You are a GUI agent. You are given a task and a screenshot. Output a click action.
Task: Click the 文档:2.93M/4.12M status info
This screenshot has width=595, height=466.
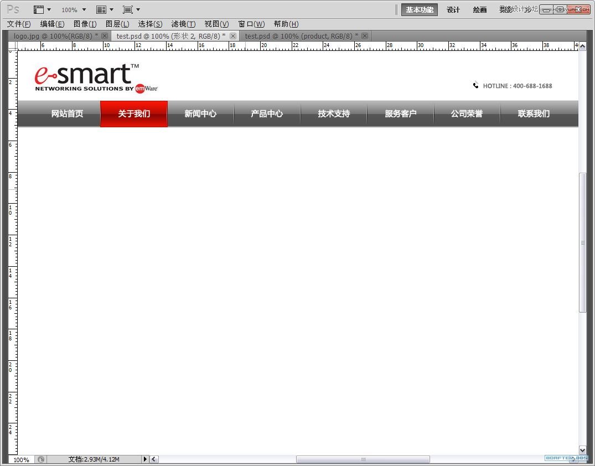point(94,459)
